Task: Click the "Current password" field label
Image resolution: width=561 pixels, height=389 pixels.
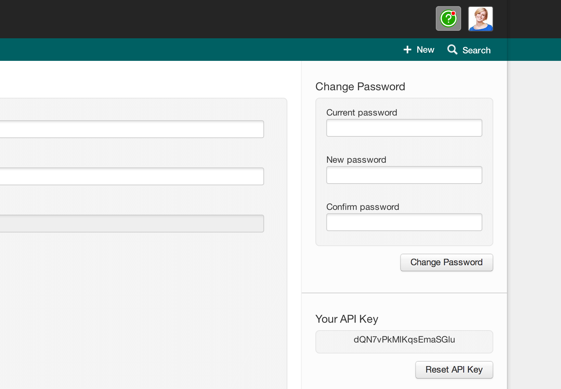Action: click(362, 112)
